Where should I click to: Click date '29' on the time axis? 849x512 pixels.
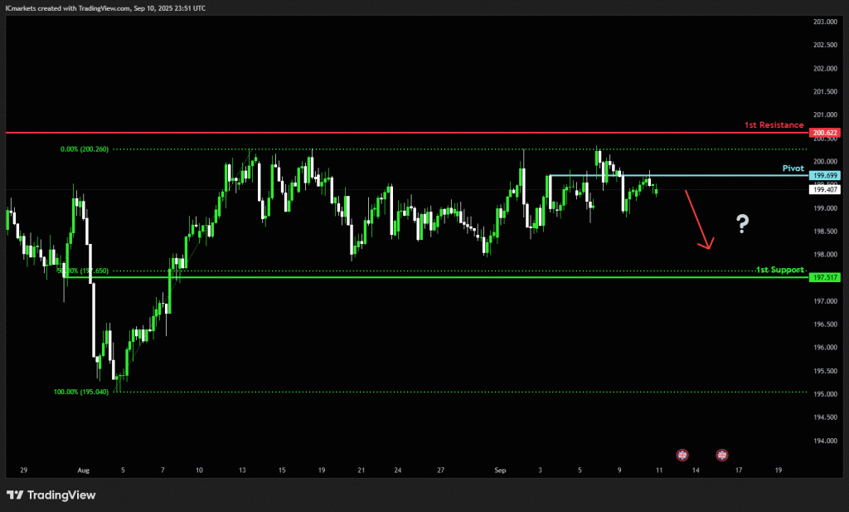tap(23, 471)
